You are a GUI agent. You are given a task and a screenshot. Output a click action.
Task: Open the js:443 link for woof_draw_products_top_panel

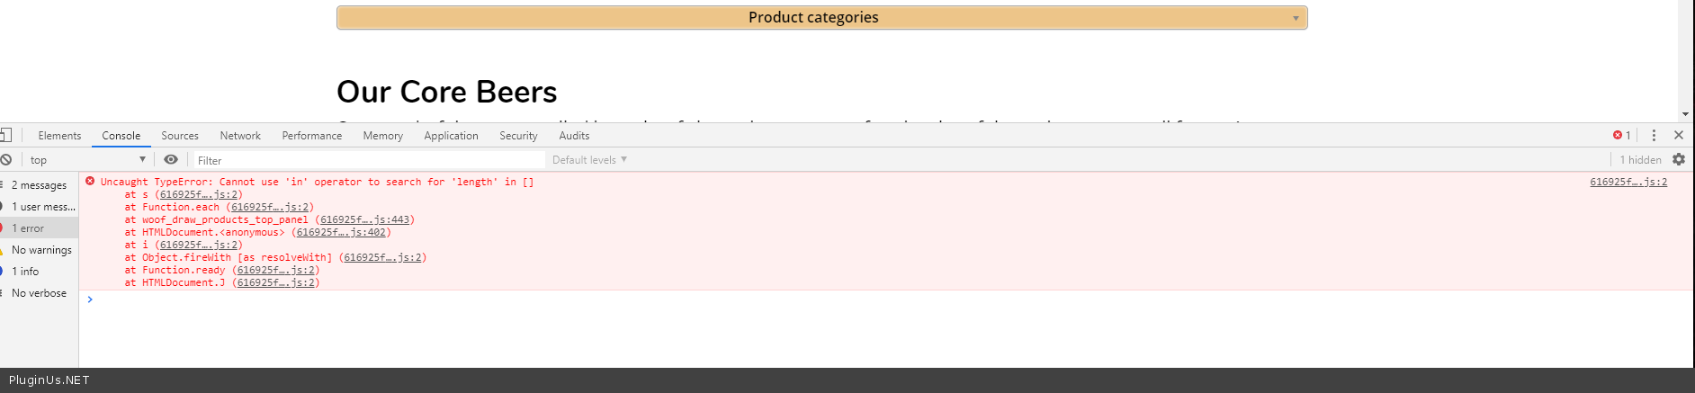pyautogui.click(x=364, y=219)
